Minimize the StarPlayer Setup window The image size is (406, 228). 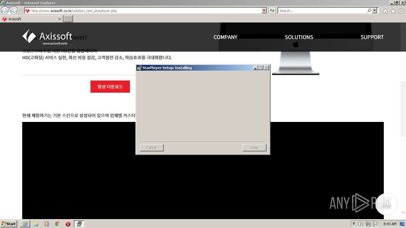pyautogui.click(x=255, y=68)
